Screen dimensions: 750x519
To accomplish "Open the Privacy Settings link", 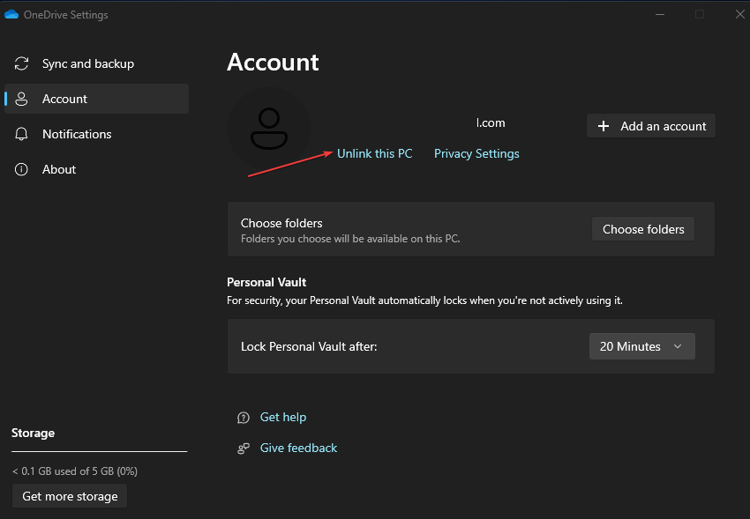I will coord(476,153).
